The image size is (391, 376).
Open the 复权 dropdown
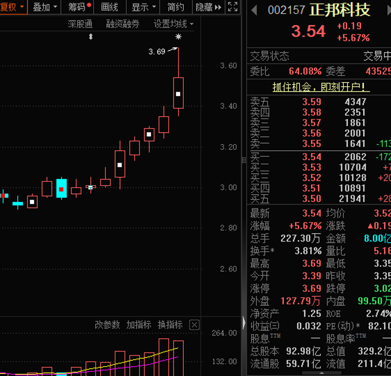point(12,7)
